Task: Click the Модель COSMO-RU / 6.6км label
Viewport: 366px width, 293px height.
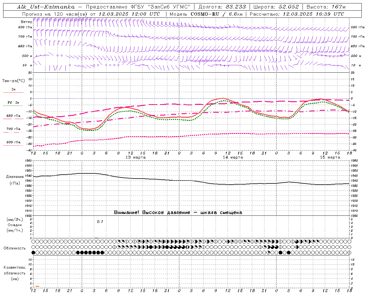Action: (x=206, y=14)
